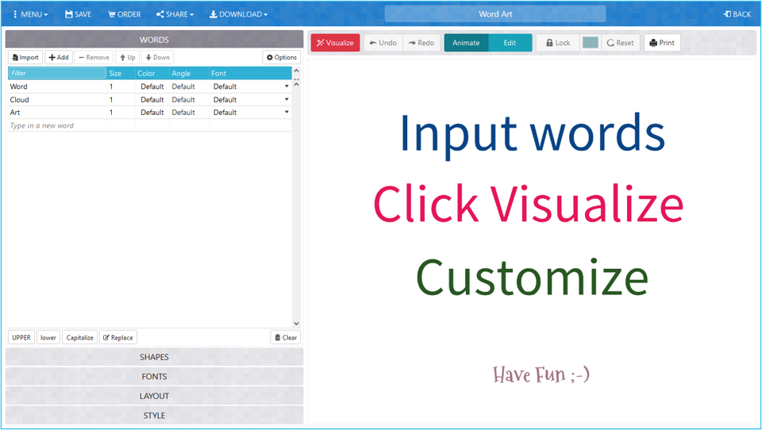Click the angle cell of 'Cloud' row
The image size is (762, 430).
pos(189,100)
